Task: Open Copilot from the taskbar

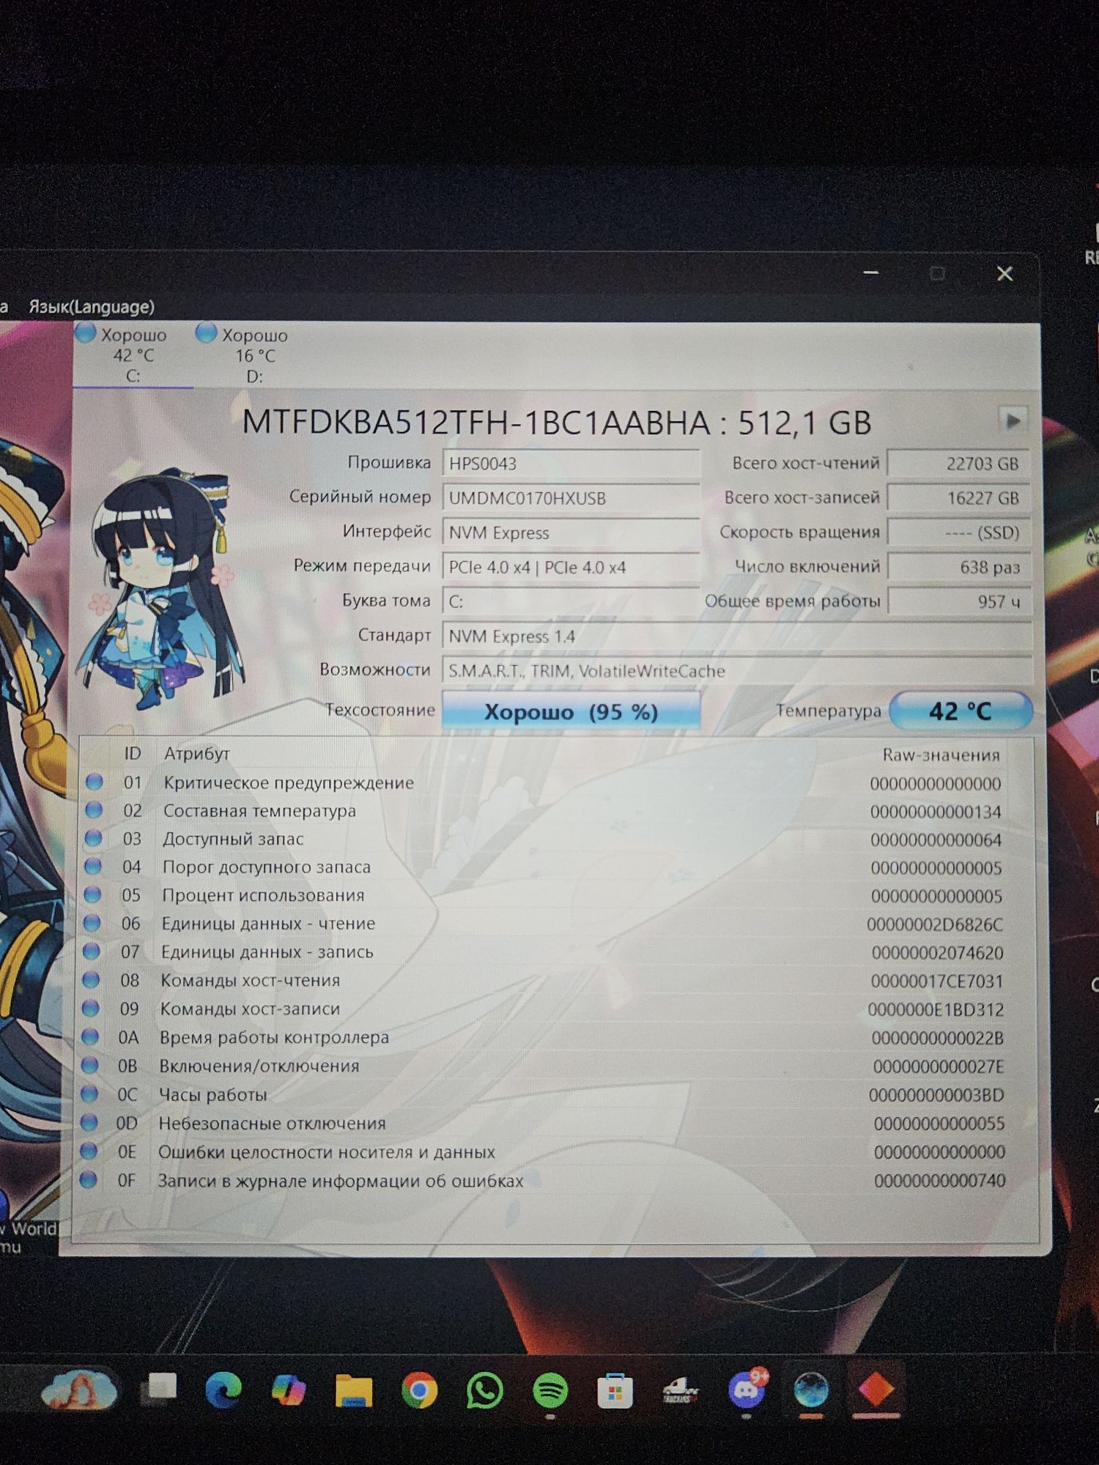Action: [289, 1390]
